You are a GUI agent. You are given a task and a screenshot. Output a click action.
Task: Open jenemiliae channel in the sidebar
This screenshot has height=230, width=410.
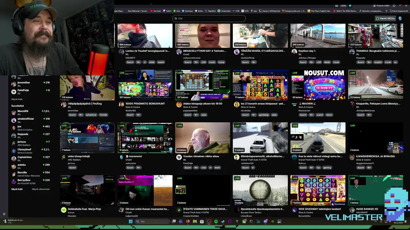point(30,84)
